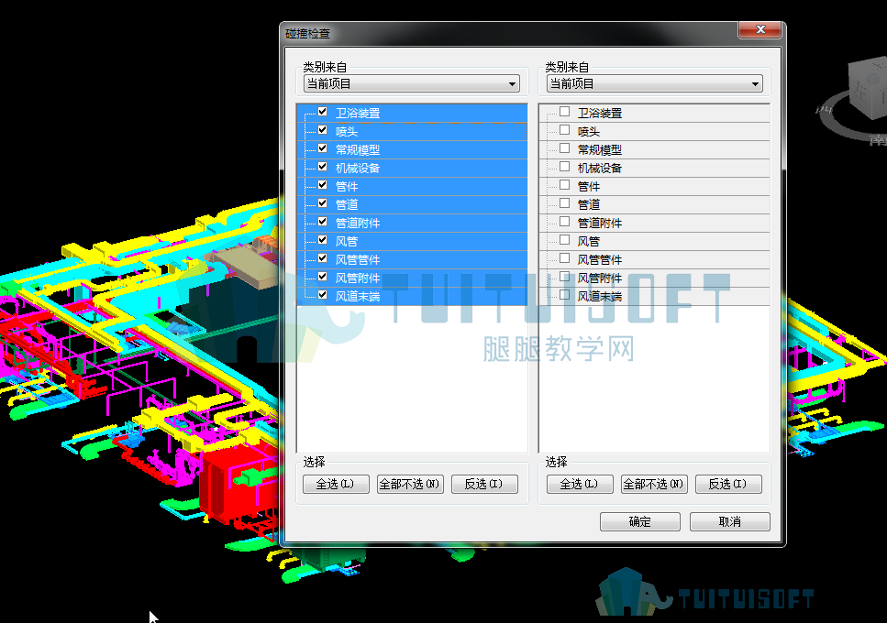Check 管道附件 in the right category list
Image resolution: width=887 pixels, height=623 pixels.
click(x=564, y=222)
